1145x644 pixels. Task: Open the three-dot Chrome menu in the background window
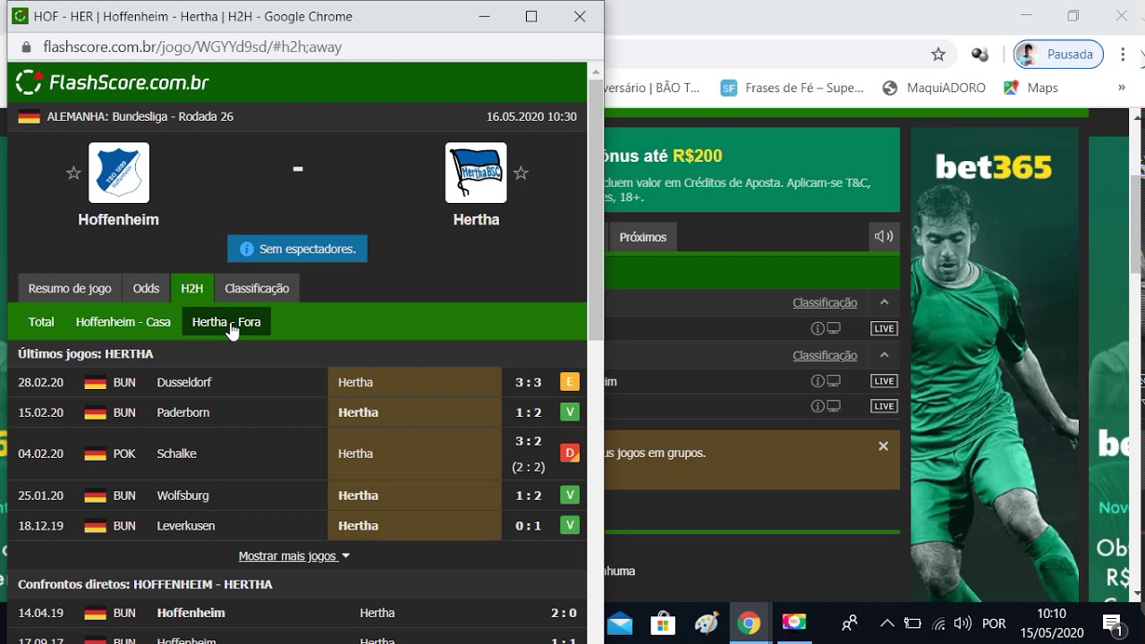[x=1123, y=55]
